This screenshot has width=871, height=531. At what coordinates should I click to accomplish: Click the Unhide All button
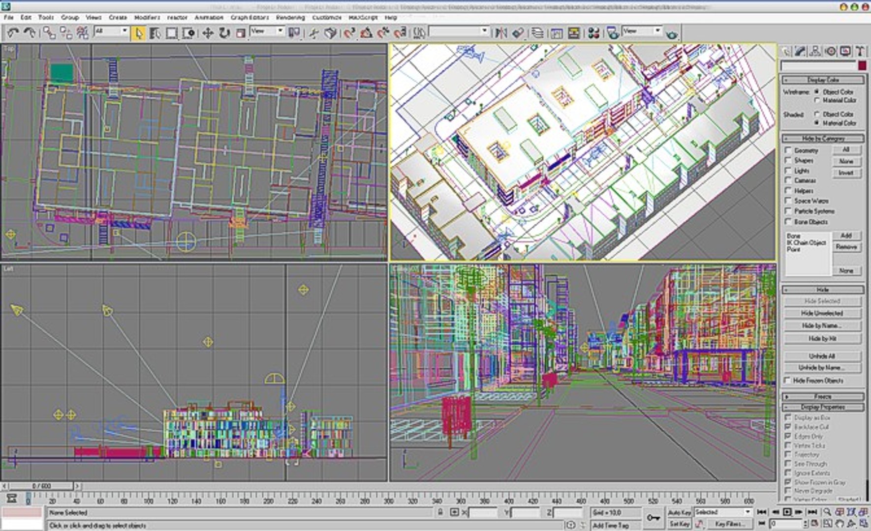click(822, 356)
